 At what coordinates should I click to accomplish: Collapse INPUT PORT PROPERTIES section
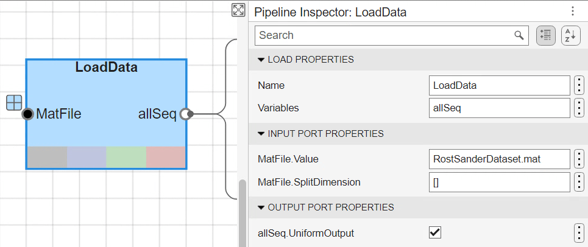pos(261,133)
